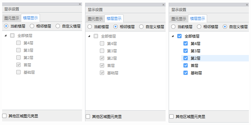Select 楼层显示 tab in right panel
Viewport: 251px width, 125px height.
(198, 18)
